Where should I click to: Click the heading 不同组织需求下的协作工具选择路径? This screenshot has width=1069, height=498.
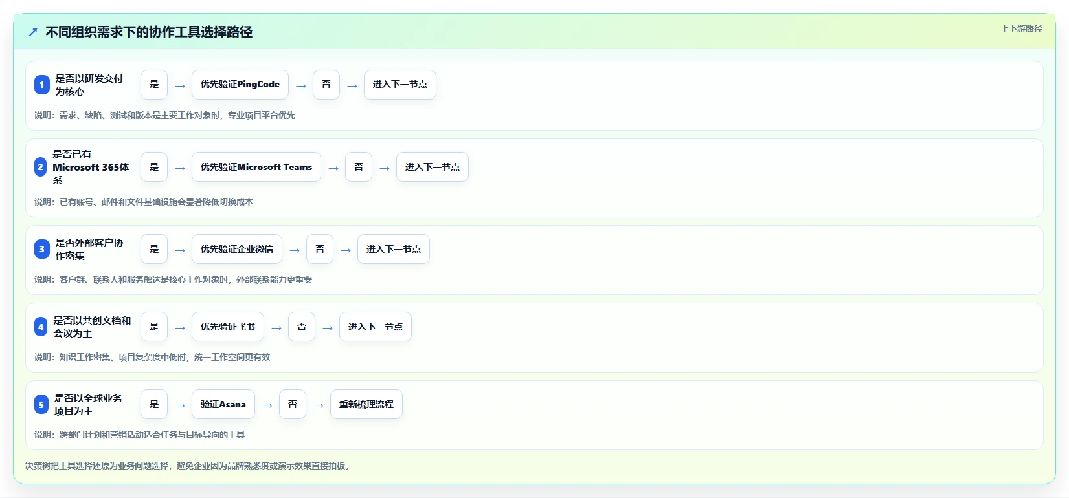[149, 32]
